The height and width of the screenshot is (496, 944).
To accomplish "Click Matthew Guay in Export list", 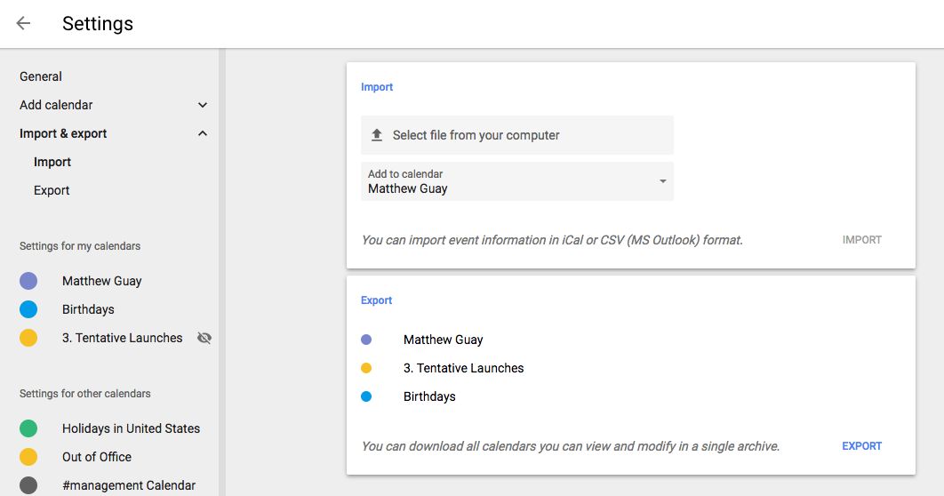I will point(443,340).
